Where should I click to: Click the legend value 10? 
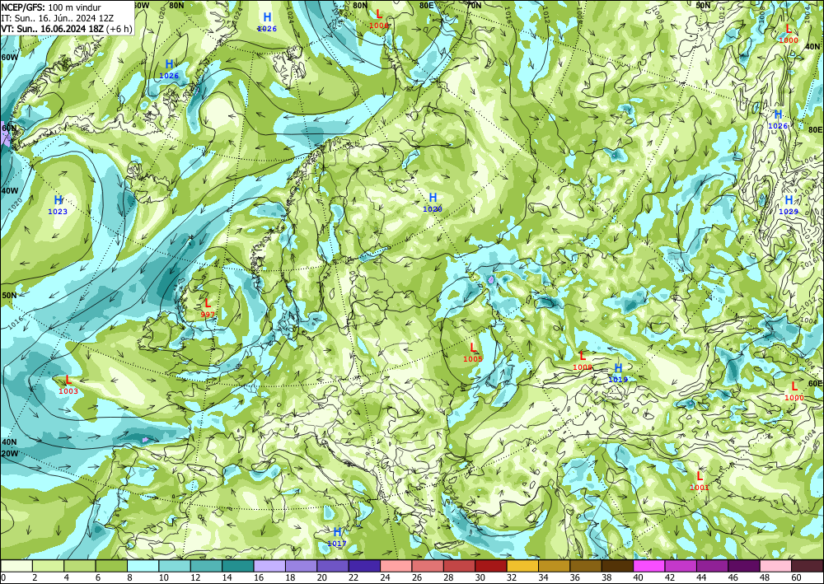pyautogui.click(x=163, y=578)
